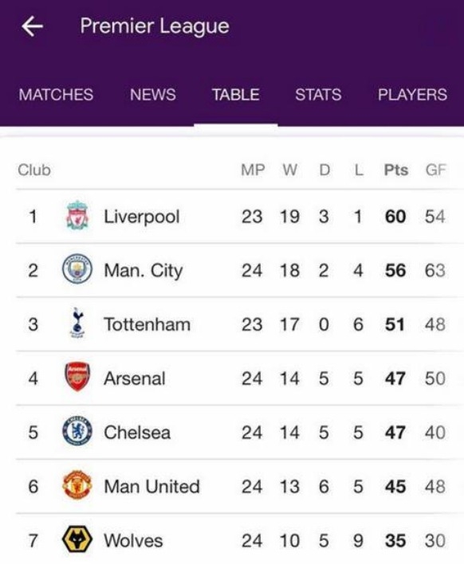
Task: Switch to the MATCHES tab
Action: coord(56,95)
